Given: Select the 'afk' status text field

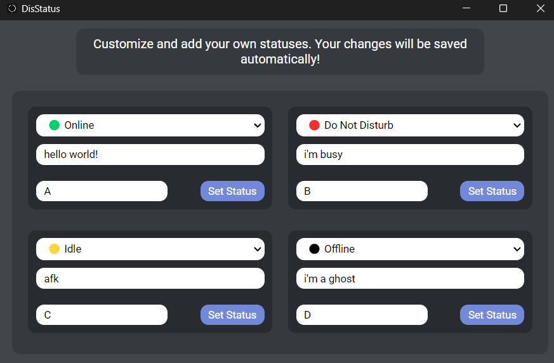Looking at the screenshot, I should (x=150, y=278).
